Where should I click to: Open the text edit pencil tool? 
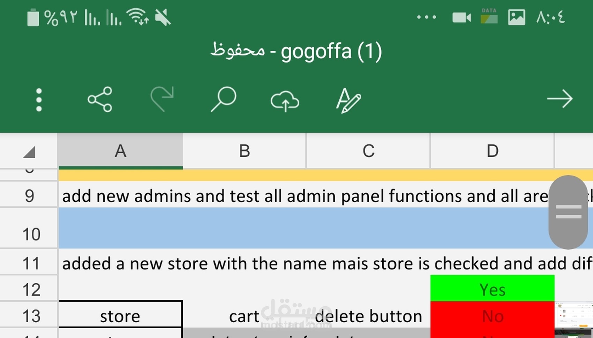(348, 100)
